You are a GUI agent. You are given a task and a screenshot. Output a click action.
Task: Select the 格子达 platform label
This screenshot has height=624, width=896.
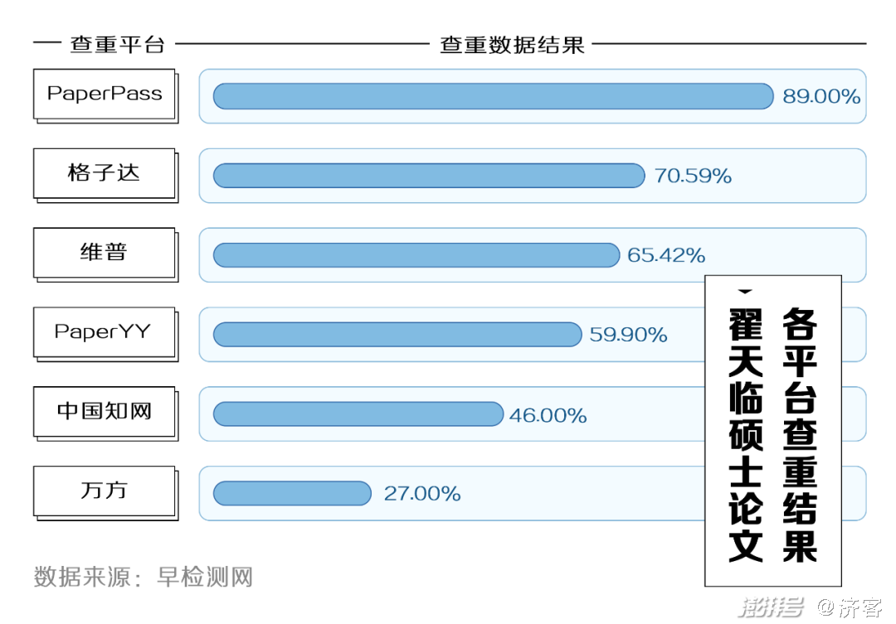click(105, 174)
